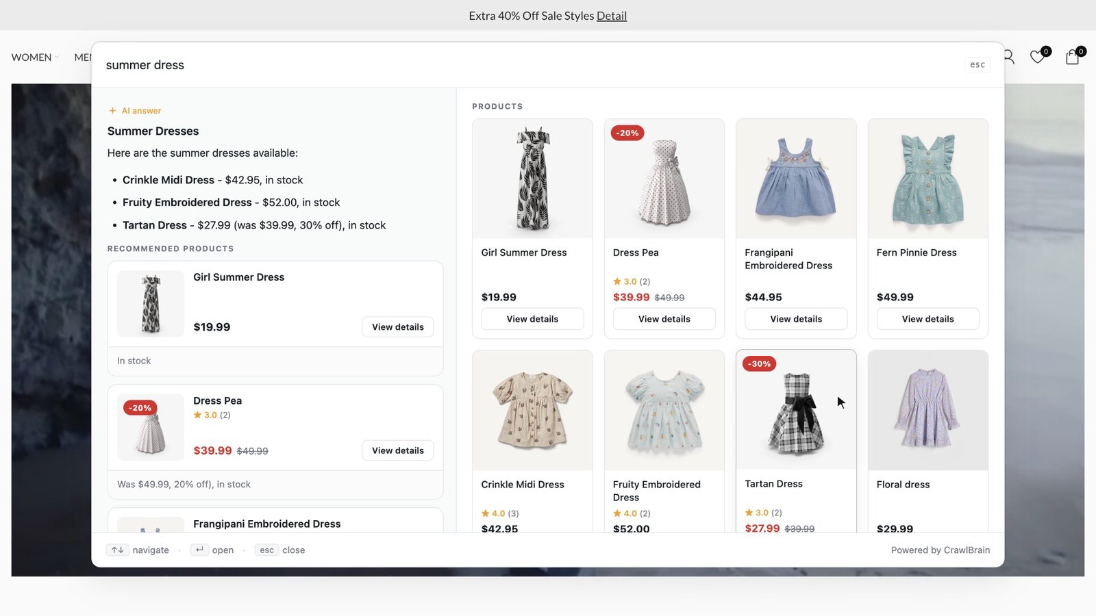
Task: Open the Fruity Embroidered Dress product image
Action: (664, 411)
